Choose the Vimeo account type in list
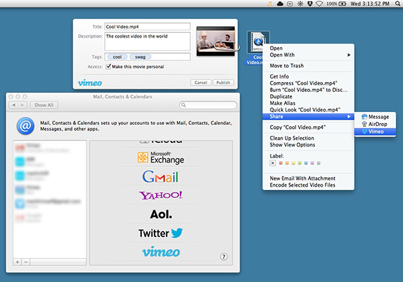Viewport: 403px width, 282px height. (x=161, y=252)
